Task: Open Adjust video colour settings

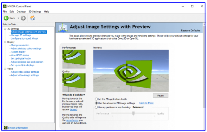Action: [25, 72]
